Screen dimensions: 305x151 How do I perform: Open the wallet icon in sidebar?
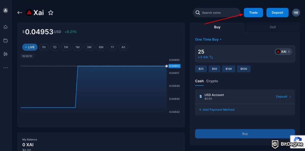pos(6,41)
